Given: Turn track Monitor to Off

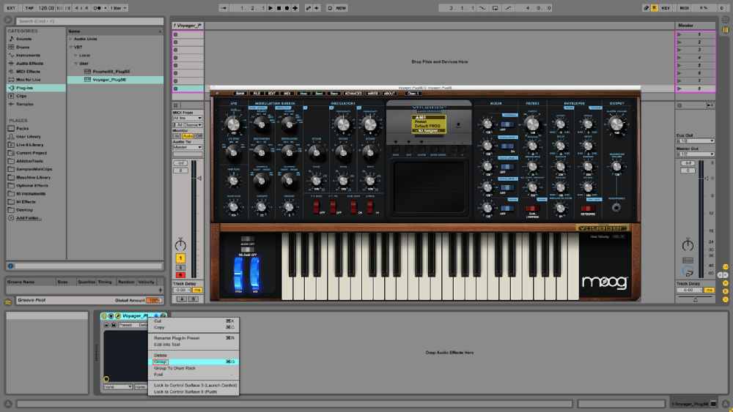Looking at the screenshot, I should coord(199,136).
